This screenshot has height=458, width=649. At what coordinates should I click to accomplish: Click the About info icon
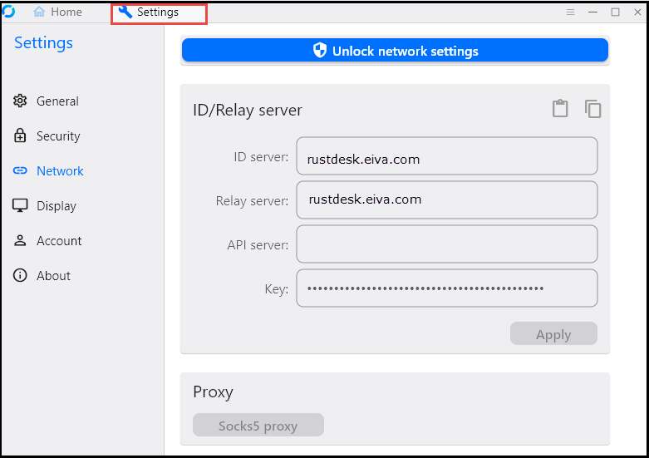[20, 275]
